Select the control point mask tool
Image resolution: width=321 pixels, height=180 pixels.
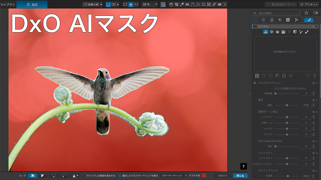click(x=272, y=32)
